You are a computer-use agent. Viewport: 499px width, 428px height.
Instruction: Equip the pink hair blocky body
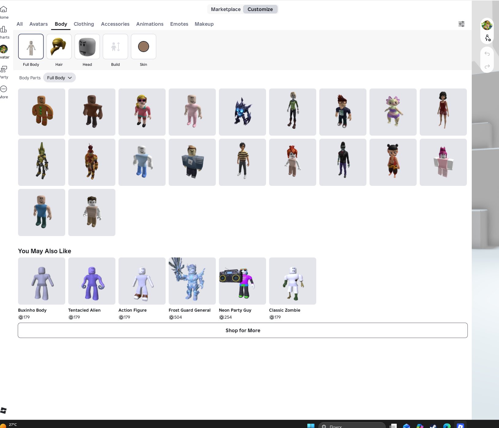point(443,162)
